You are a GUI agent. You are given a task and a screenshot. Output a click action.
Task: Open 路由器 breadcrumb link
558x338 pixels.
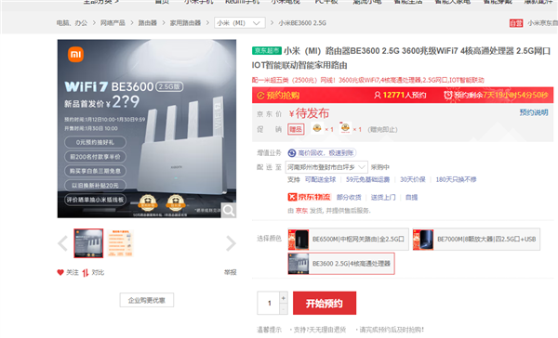[x=147, y=23]
